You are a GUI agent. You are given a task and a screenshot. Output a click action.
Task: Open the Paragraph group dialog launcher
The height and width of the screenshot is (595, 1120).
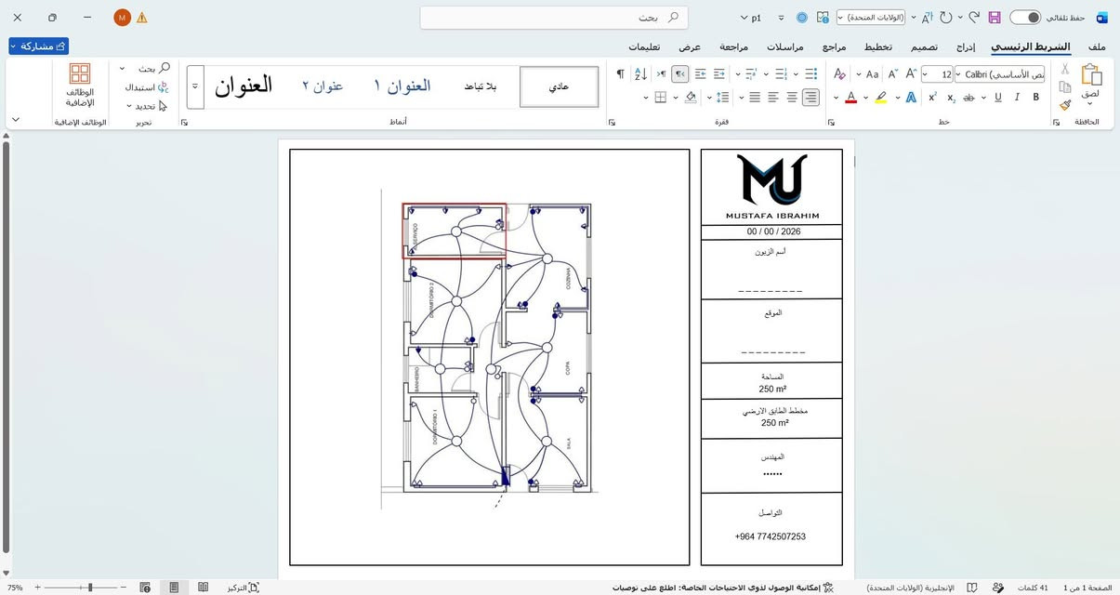point(611,122)
